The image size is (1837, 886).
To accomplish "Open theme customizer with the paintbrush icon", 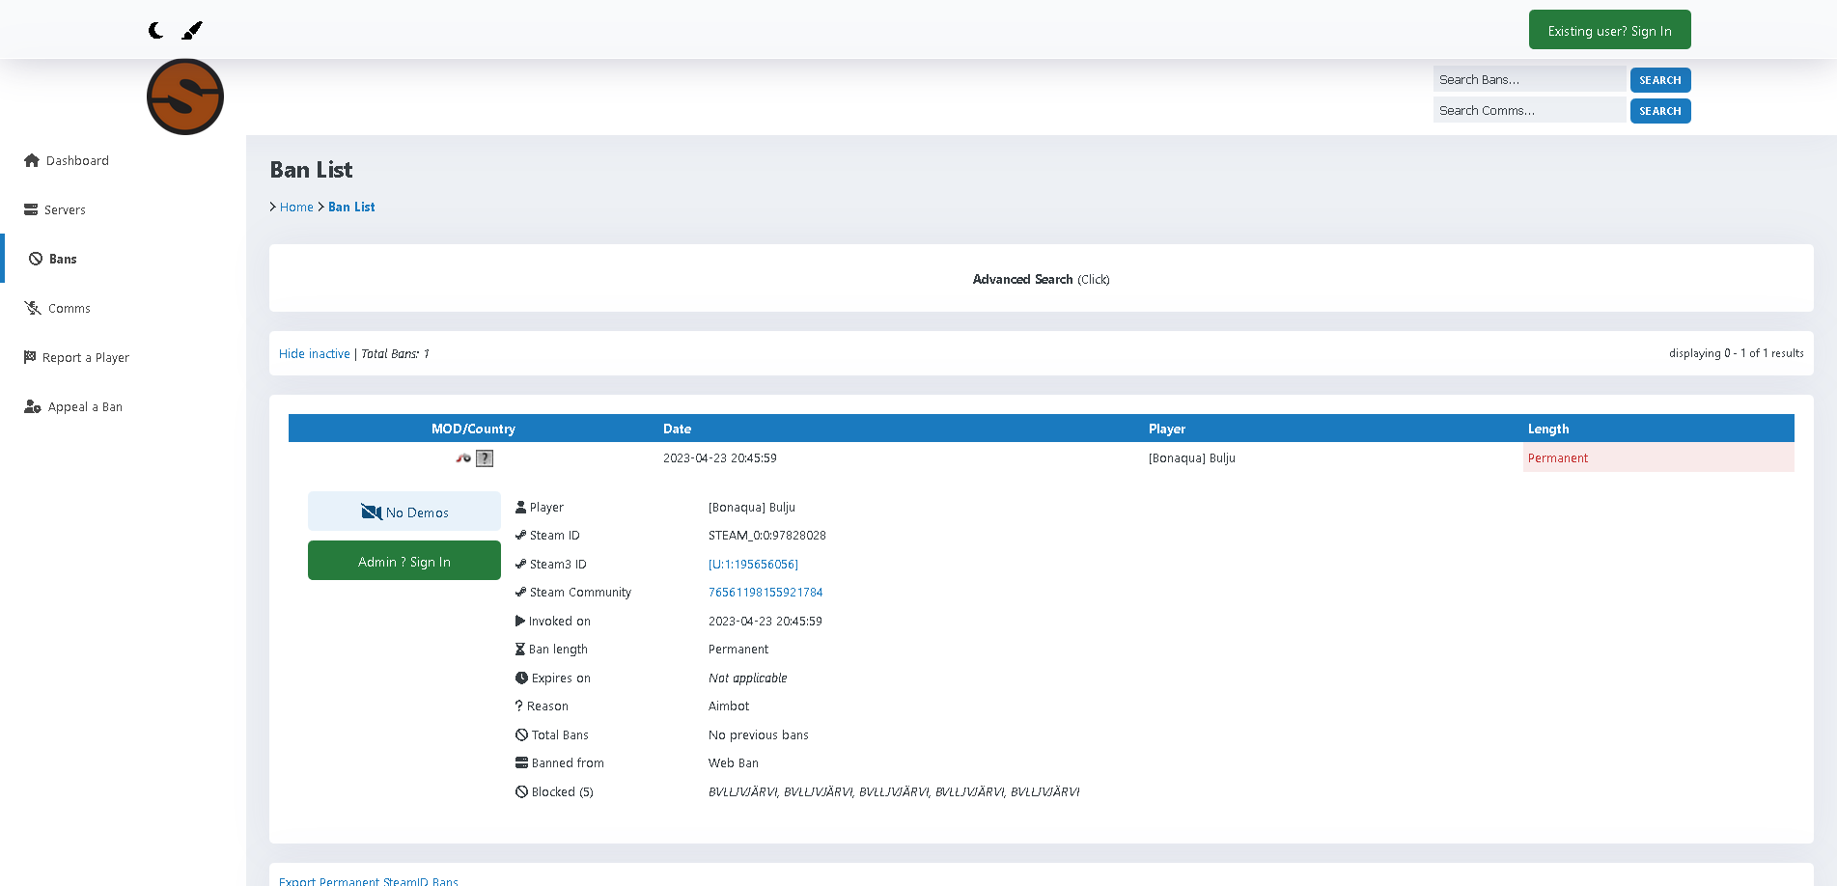I will point(192,31).
